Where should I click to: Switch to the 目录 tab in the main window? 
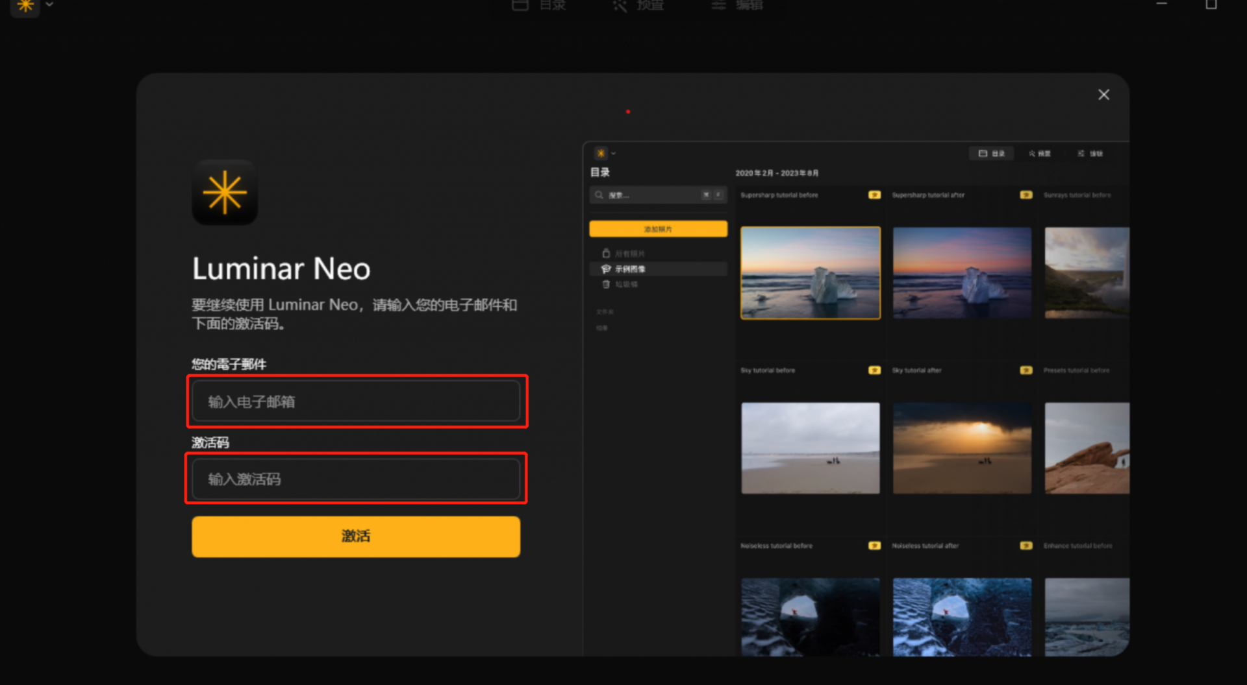(539, 5)
